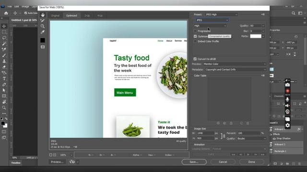The width and height of the screenshot is (307, 172).
Task: Select the Eraser tool
Action: point(4,67)
